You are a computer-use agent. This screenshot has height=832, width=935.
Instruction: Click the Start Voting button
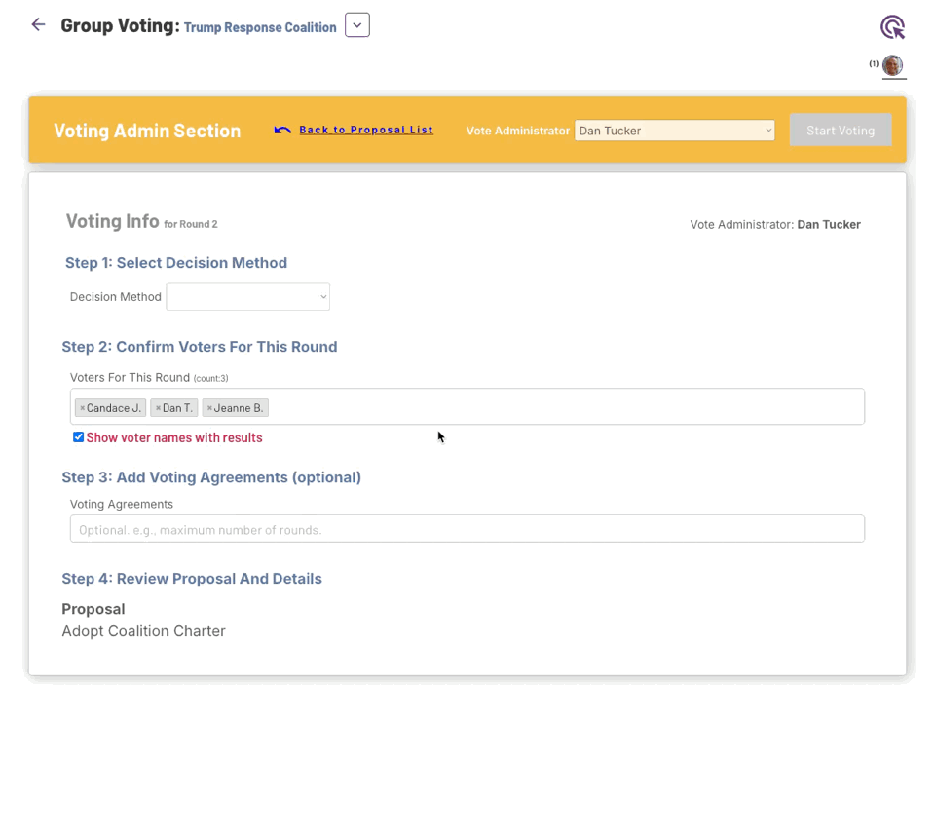[841, 130]
